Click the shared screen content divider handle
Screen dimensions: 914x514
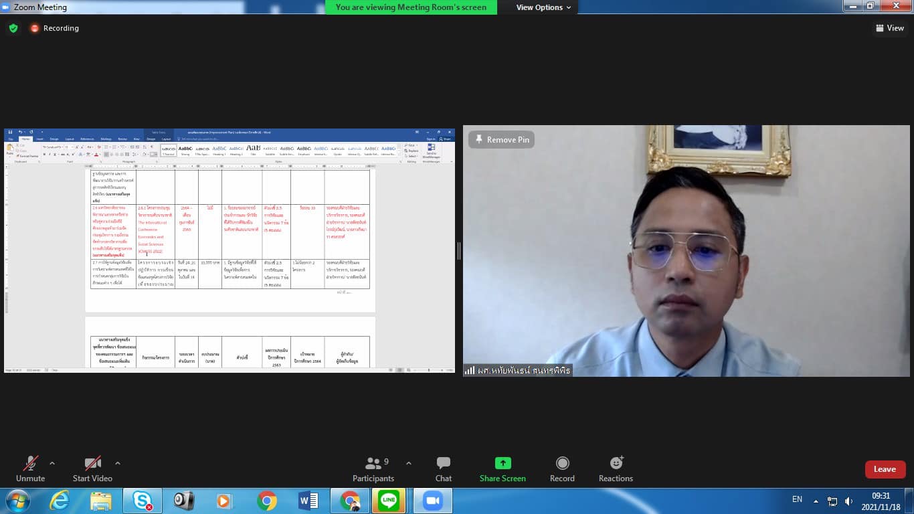point(459,251)
